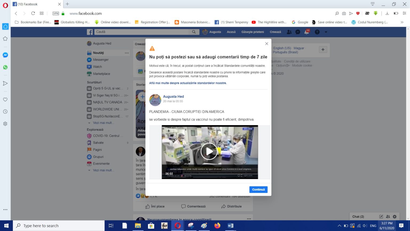Show more bookmarks with chevron
Screen dimensions: 410x231
click(402, 22)
